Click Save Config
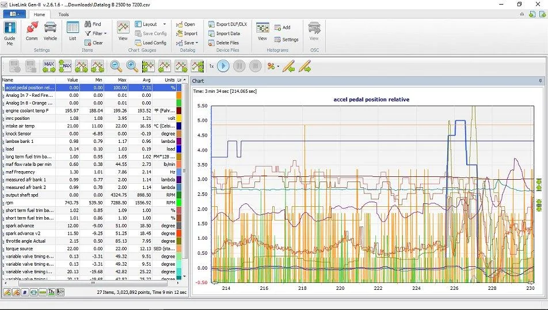Image resolution: width=548 pixels, height=310 pixels. [151, 33]
